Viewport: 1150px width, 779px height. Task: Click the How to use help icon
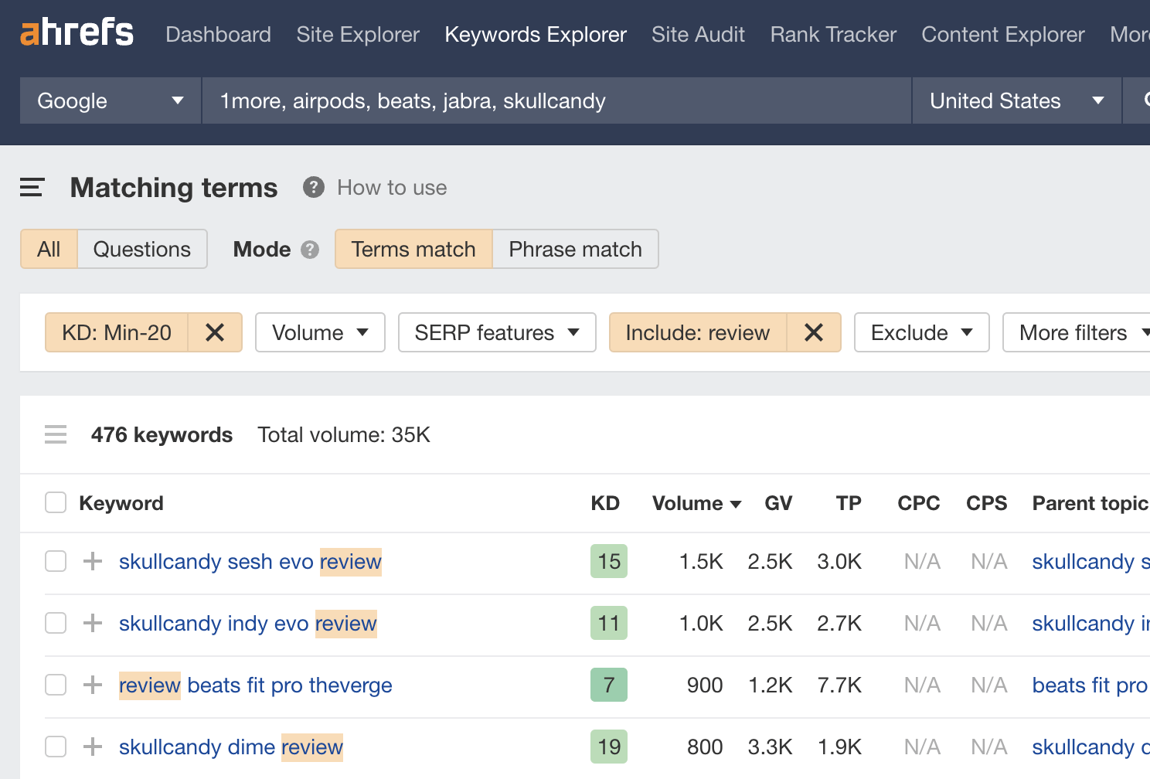click(x=313, y=187)
